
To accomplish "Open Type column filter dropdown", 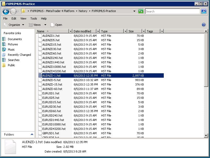I will point(125,31).
